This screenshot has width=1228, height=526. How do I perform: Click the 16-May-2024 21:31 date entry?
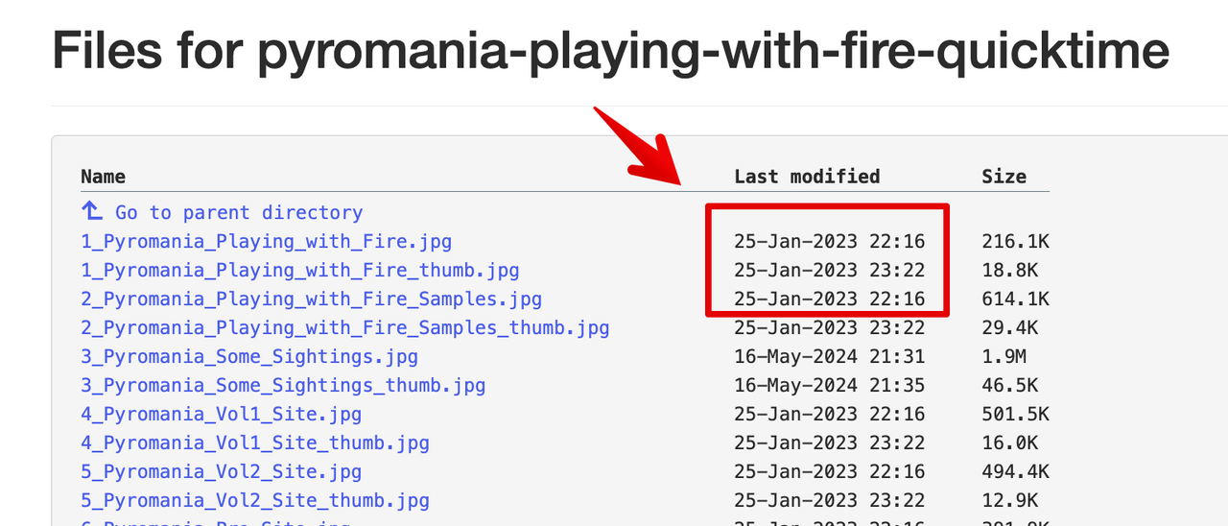pos(829,357)
